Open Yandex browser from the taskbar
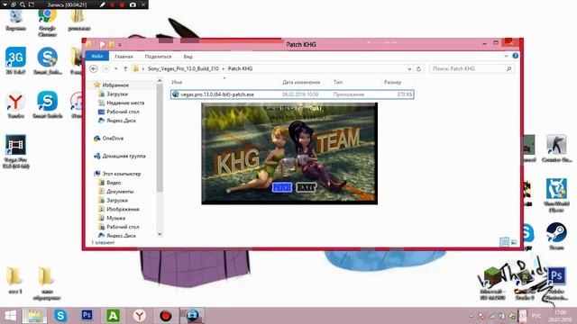The height and width of the screenshot is (324, 577). [x=140, y=316]
